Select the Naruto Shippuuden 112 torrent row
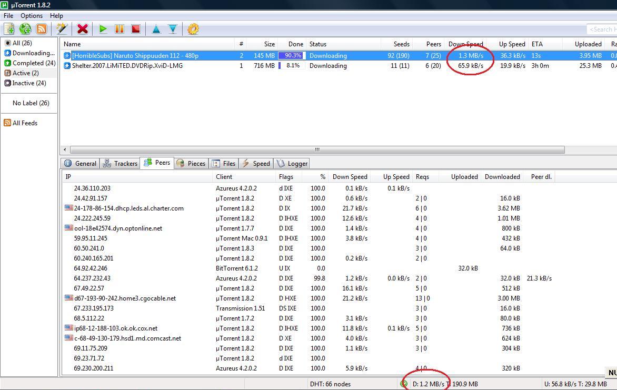The width and height of the screenshot is (617, 390). tap(339, 55)
